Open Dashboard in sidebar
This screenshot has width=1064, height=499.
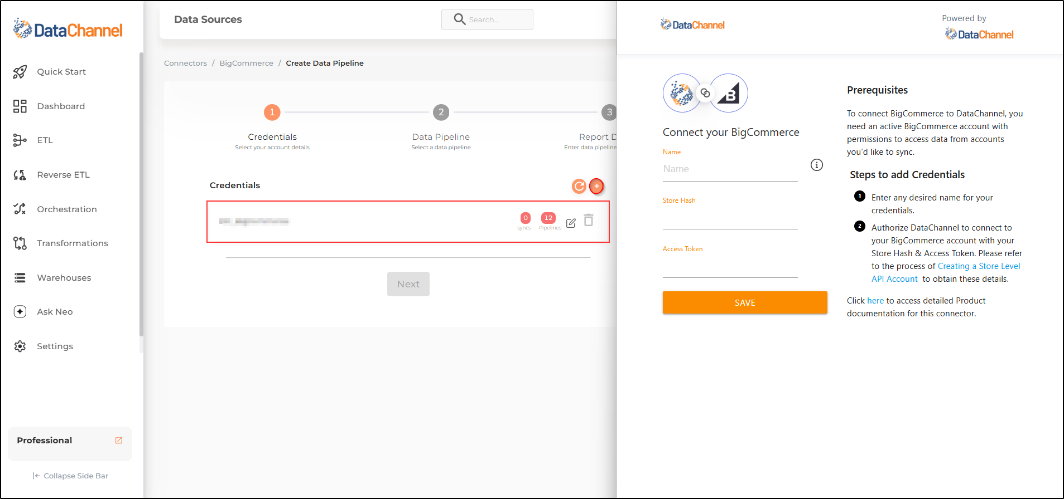coord(61,106)
